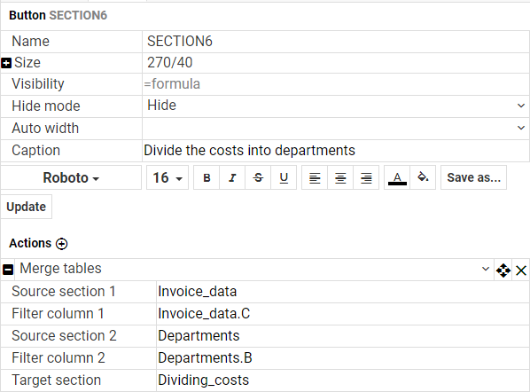Center-align the caption text

340,177
